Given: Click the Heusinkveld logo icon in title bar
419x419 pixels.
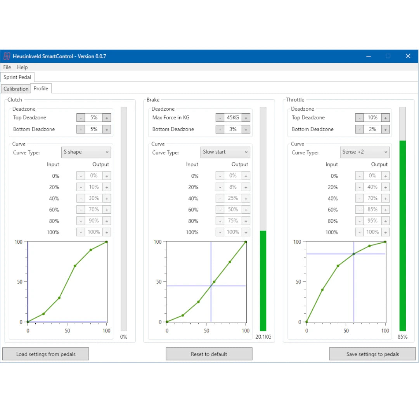Looking at the screenshot, I should coord(7,56).
